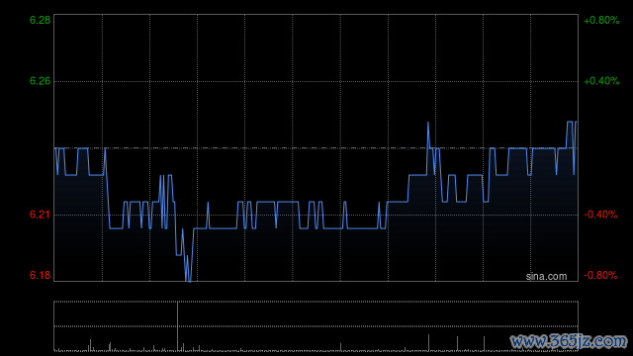Click the sina.com watermark text
633x356 pixels.
(546, 276)
